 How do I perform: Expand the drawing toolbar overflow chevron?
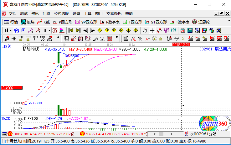(58, 37)
